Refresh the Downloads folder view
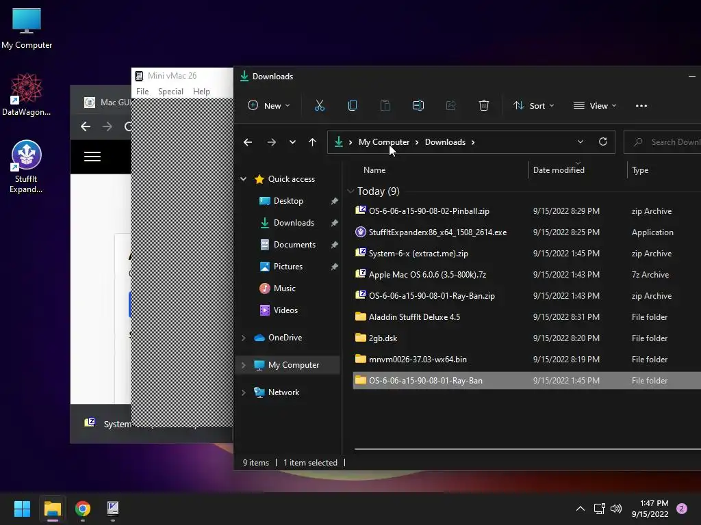The height and width of the screenshot is (525, 701). coord(602,142)
